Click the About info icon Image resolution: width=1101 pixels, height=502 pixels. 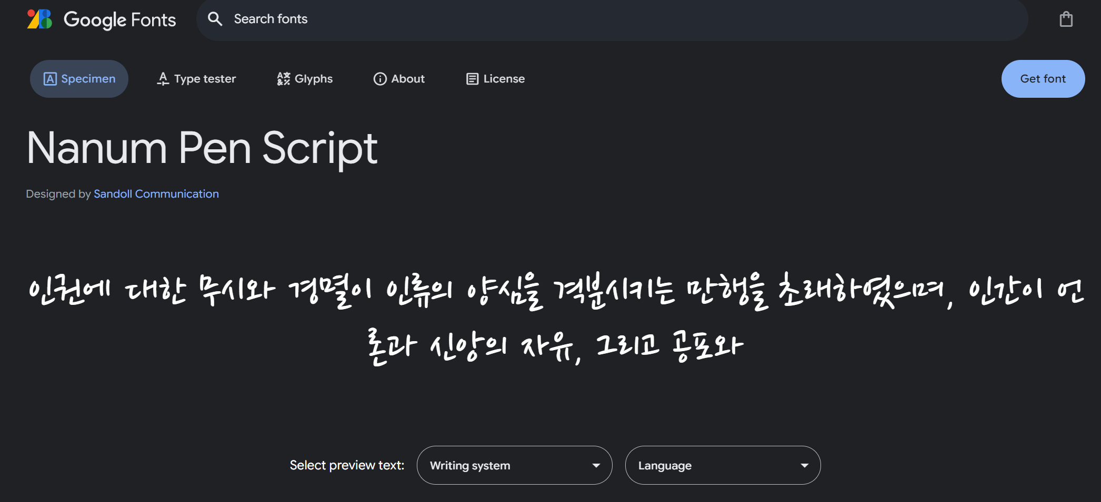380,79
